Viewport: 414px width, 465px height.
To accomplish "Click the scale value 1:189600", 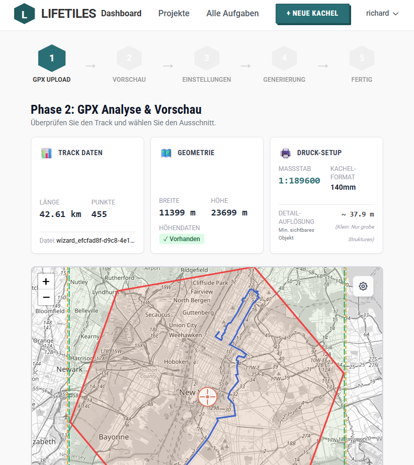I will [299, 181].
